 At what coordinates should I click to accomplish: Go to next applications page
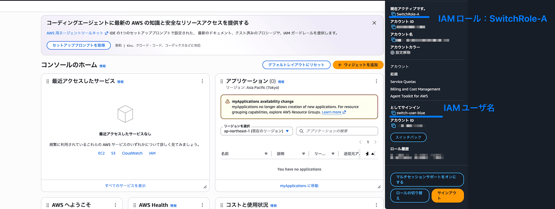pyautogui.click(x=375, y=142)
